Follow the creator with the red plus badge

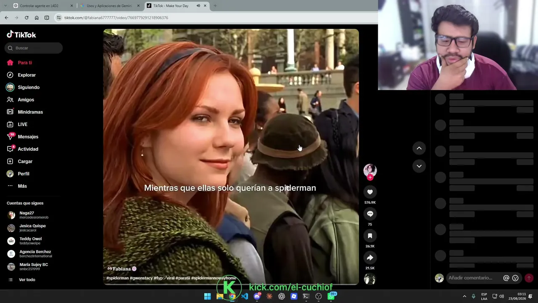370,178
